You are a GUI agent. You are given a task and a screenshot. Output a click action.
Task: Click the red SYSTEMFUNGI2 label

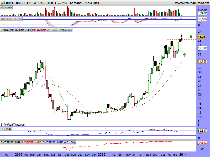(x=31, y=142)
